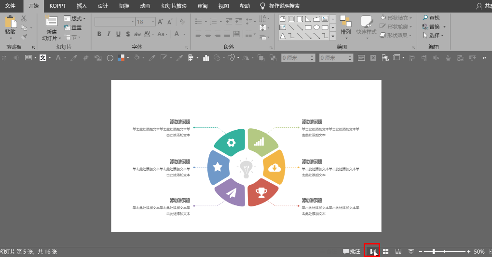This screenshot has width=492, height=257.
Task: Click the color palette squares icon
Action: (x=121, y=58)
